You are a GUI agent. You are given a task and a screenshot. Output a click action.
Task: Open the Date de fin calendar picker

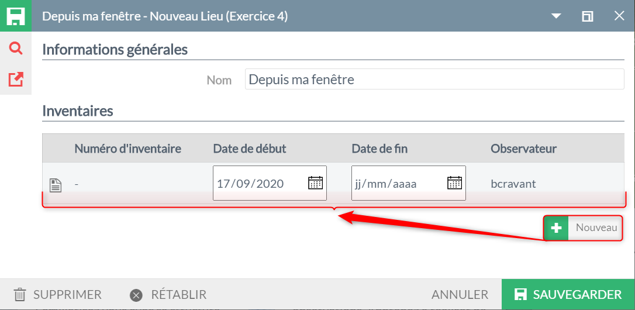(454, 183)
